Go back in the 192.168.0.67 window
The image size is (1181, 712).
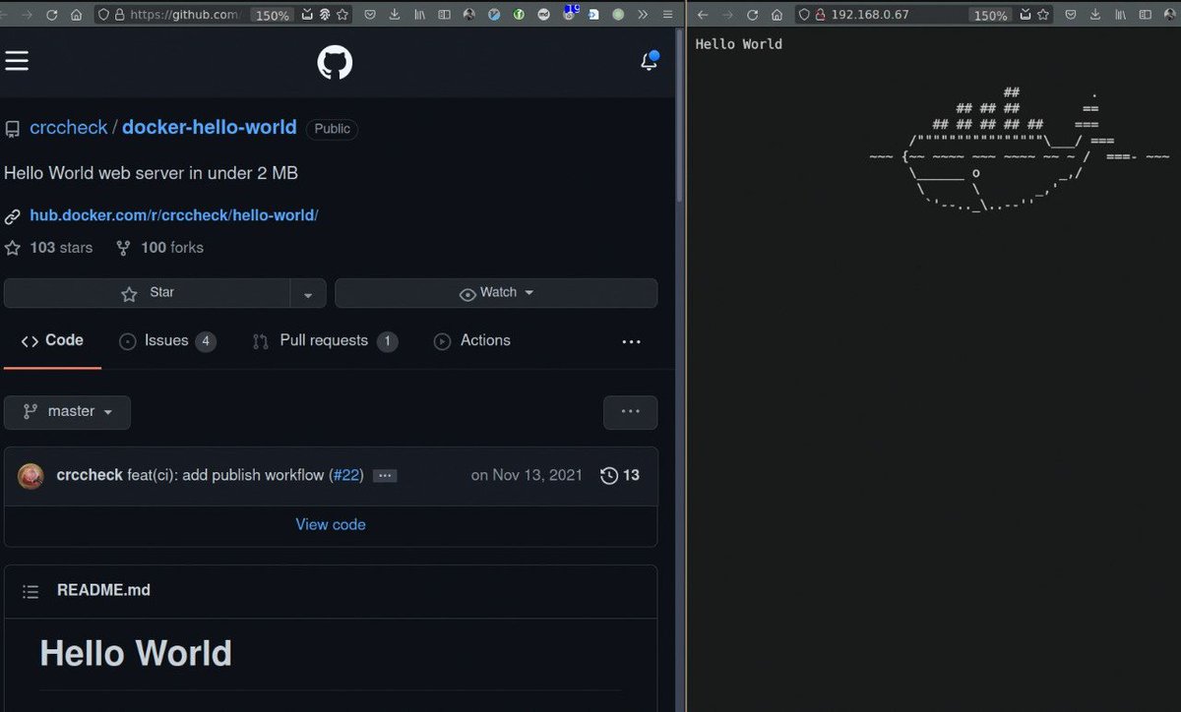pyautogui.click(x=703, y=15)
